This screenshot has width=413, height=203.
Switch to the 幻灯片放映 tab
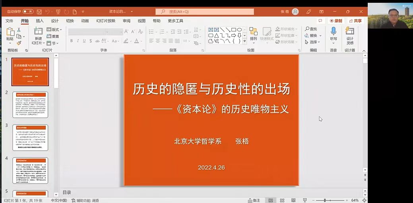[x=106, y=21]
